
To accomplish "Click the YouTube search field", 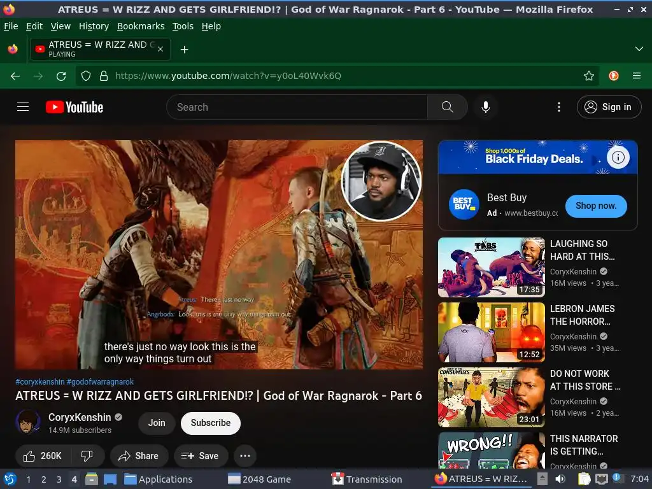I will (x=297, y=107).
